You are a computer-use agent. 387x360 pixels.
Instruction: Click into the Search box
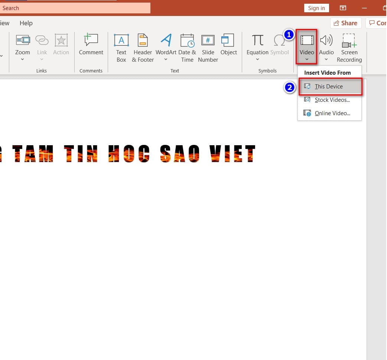tap(75, 8)
